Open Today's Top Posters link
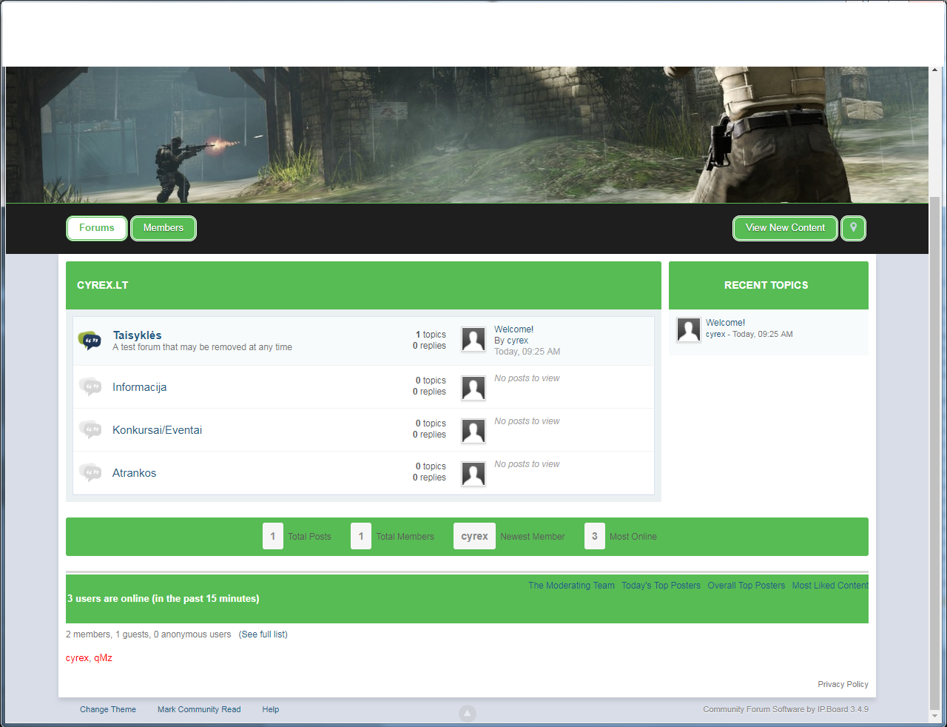Viewport: 947px width, 727px height. pyautogui.click(x=661, y=586)
